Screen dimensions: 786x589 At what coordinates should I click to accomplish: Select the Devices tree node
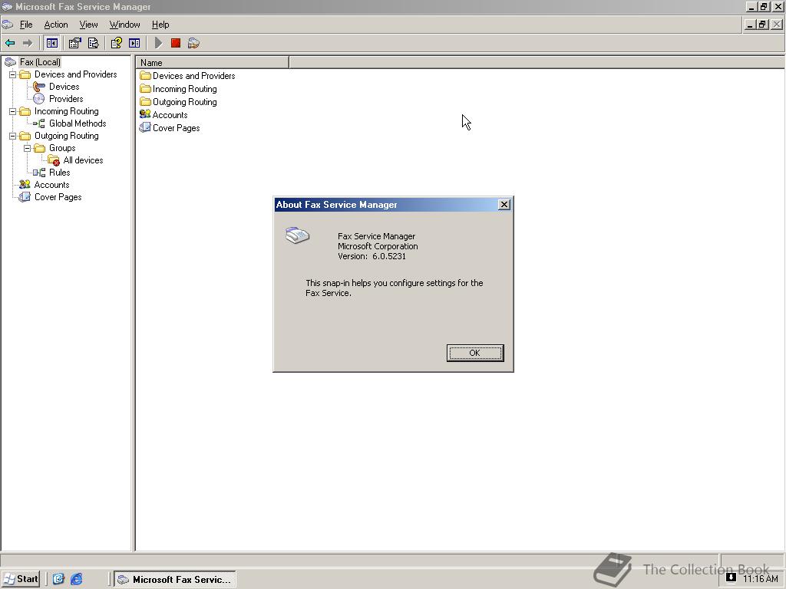tap(64, 87)
